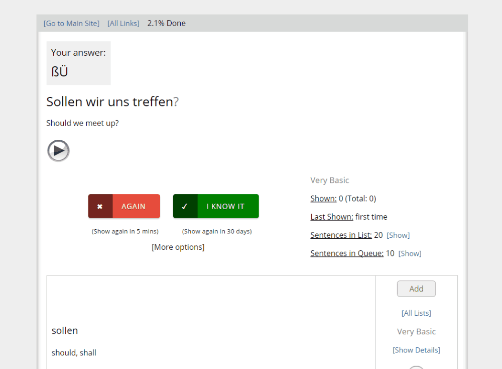Open the All Links menu

123,24
